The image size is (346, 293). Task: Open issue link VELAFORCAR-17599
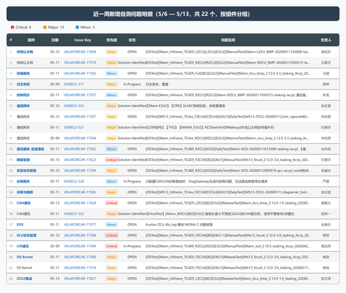[x=80, y=171]
